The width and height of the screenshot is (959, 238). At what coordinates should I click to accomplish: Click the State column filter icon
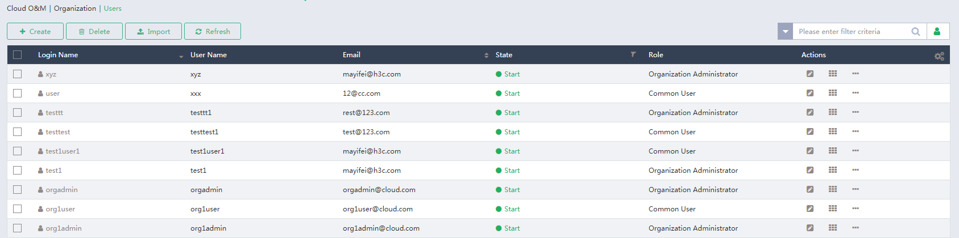633,54
